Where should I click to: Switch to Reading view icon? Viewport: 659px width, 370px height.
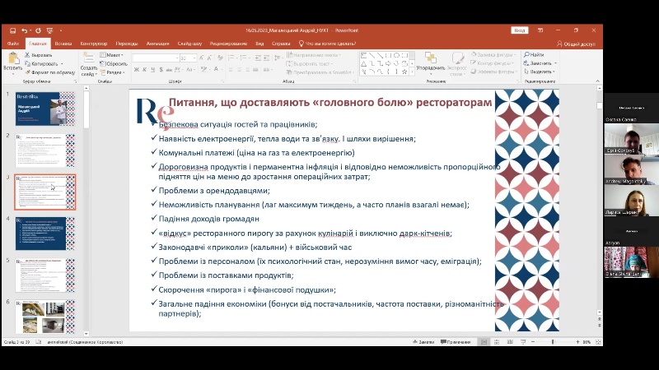510,342
